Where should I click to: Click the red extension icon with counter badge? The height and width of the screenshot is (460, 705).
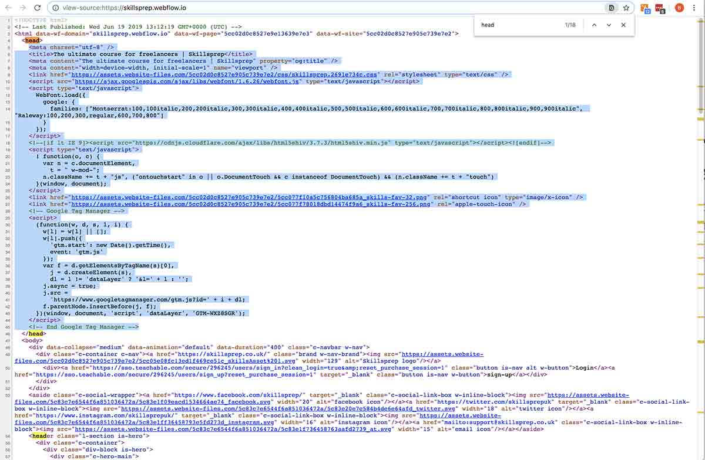pyautogui.click(x=660, y=8)
